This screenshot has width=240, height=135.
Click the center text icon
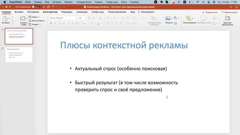point(112,23)
